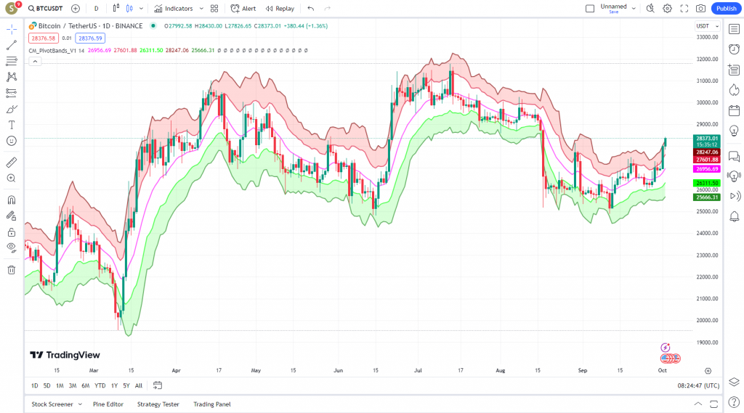Open the alerts clock panel
The height and width of the screenshot is (413, 744).
734,49
